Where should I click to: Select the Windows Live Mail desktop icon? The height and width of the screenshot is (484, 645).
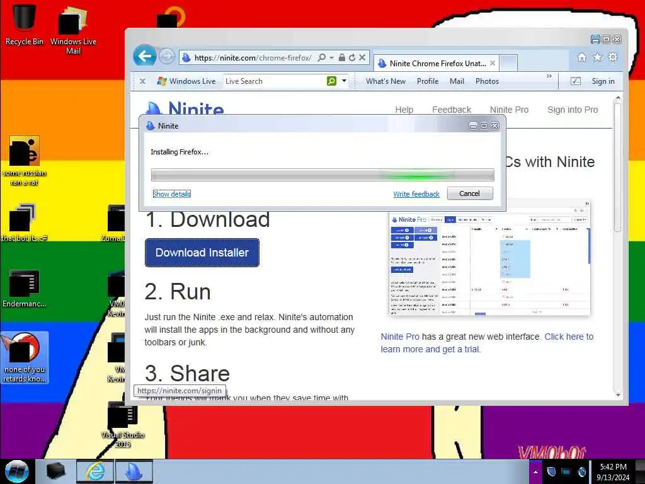click(x=73, y=30)
